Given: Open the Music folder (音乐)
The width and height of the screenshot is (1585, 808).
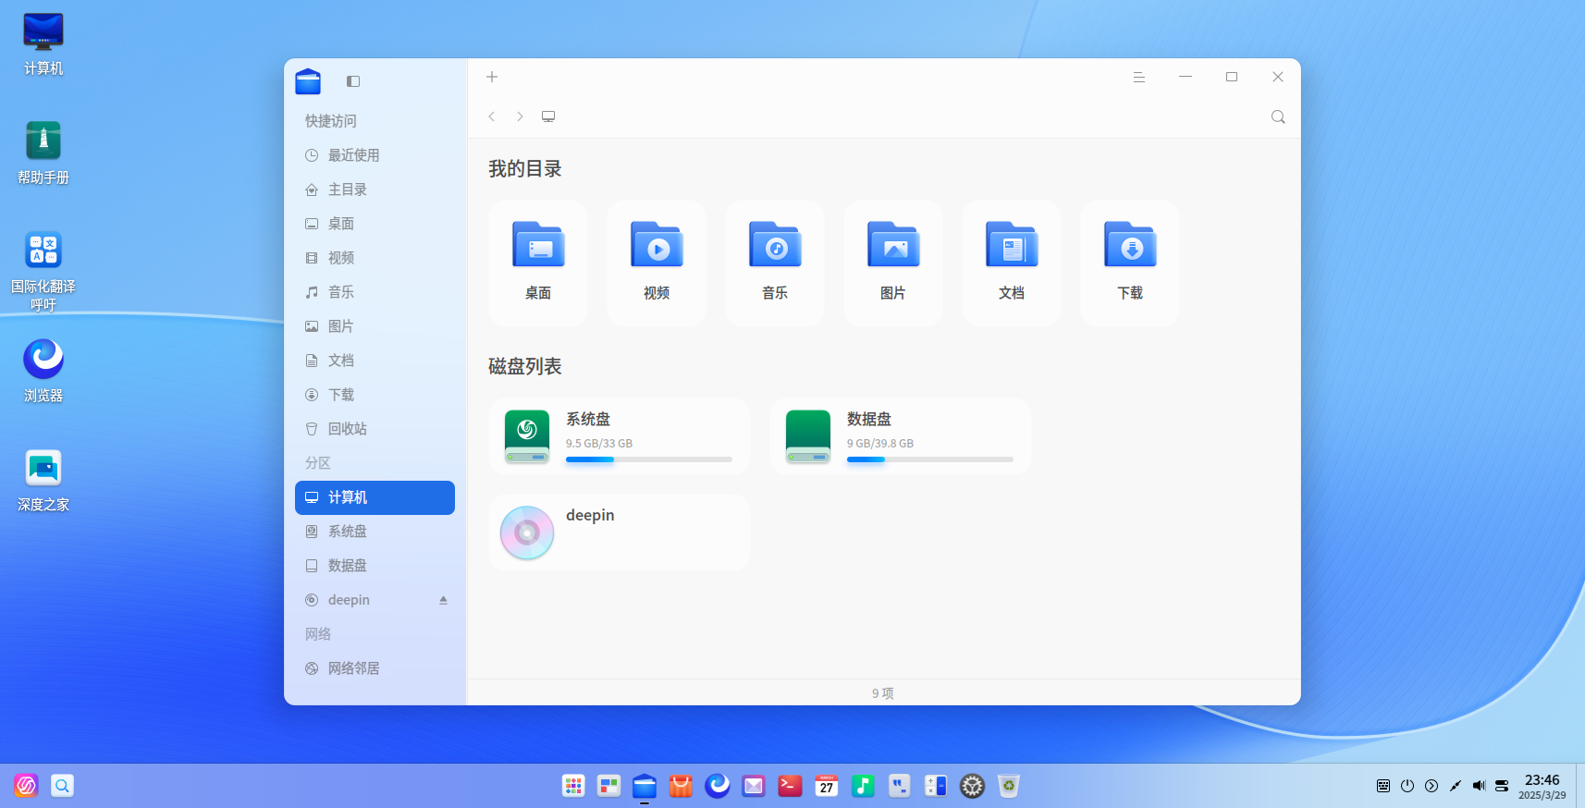Looking at the screenshot, I should click(775, 263).
